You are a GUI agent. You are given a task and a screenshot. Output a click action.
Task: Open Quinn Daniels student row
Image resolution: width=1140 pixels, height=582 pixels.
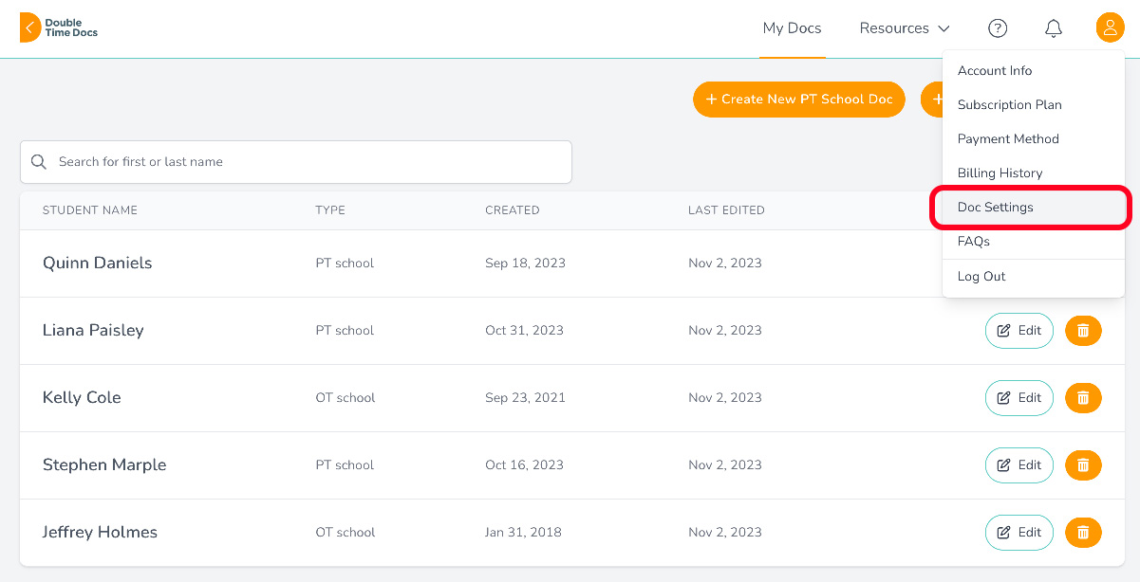[98, 264]
